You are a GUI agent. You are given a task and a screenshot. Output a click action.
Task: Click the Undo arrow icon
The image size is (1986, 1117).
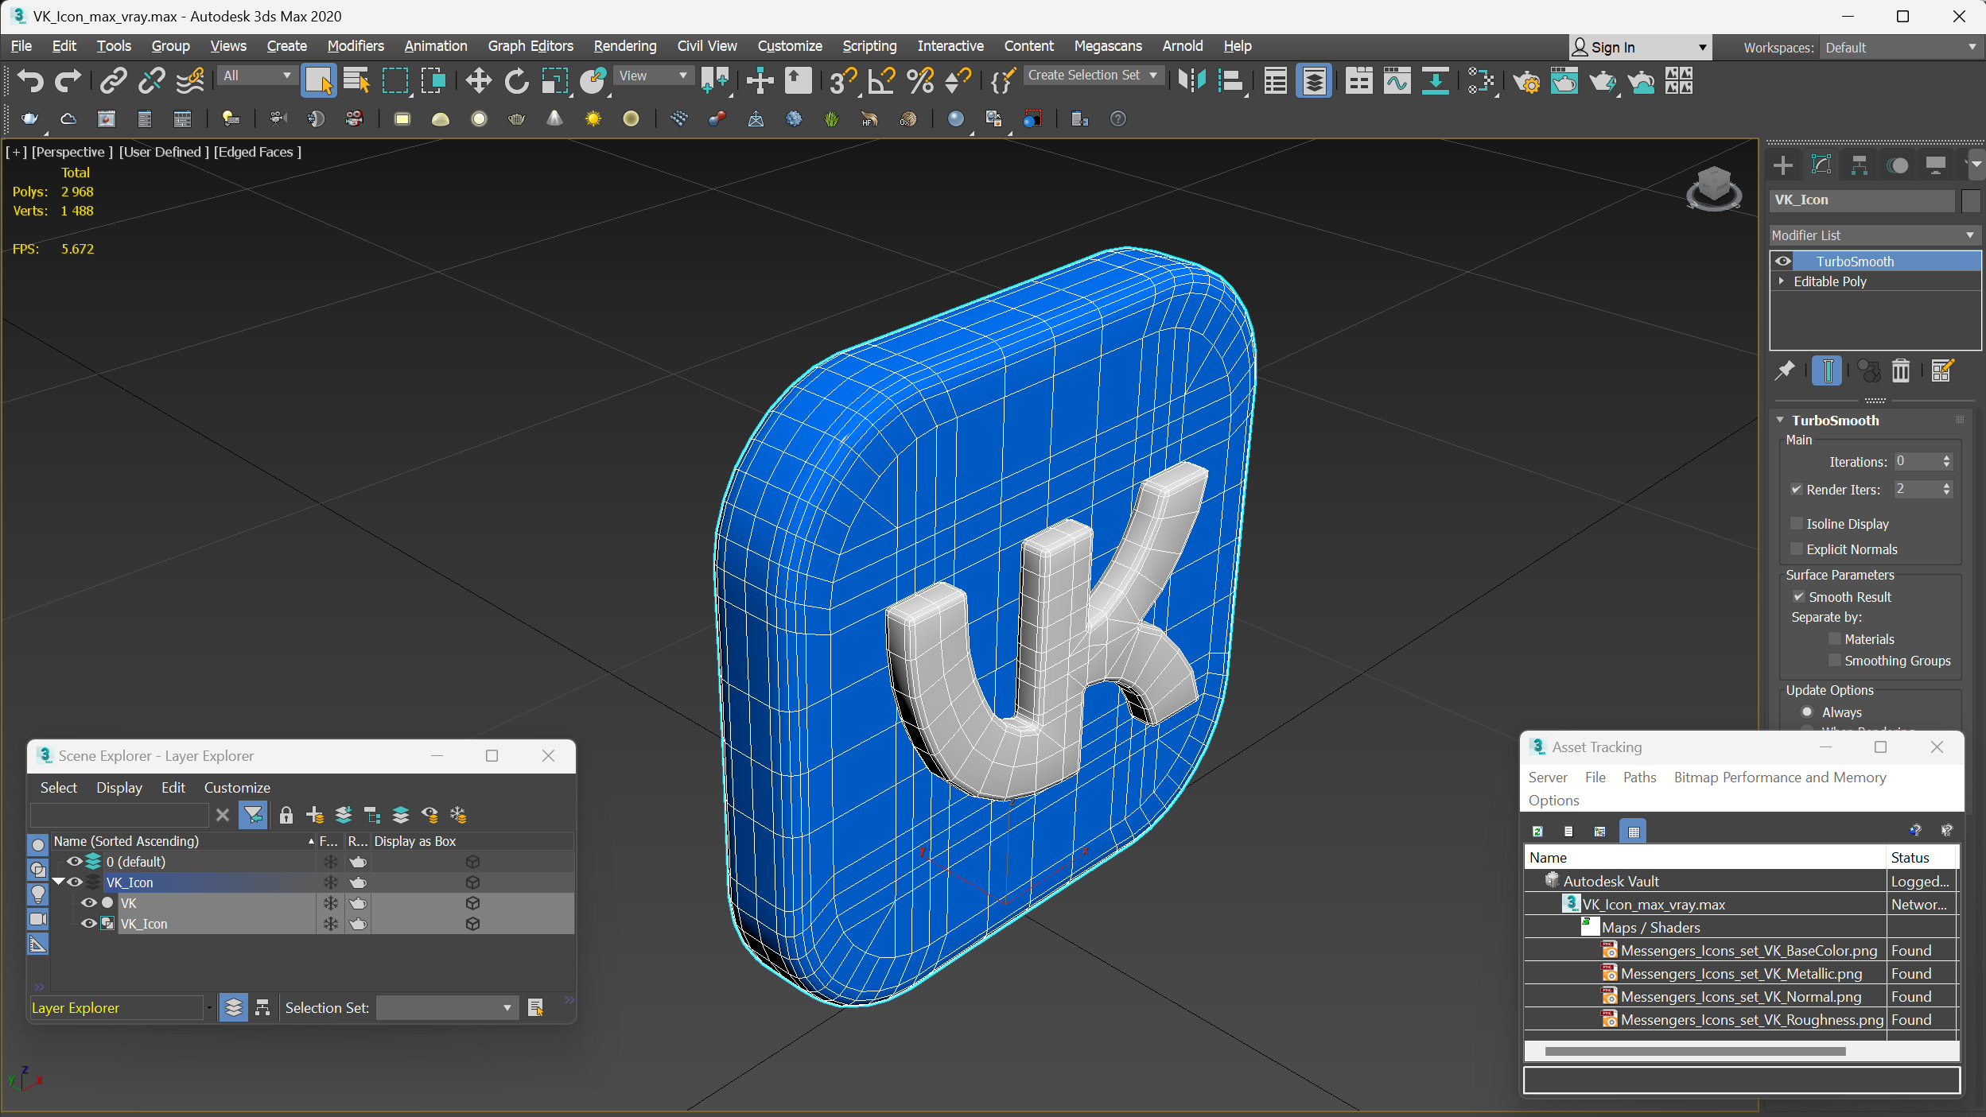(30, 80)
